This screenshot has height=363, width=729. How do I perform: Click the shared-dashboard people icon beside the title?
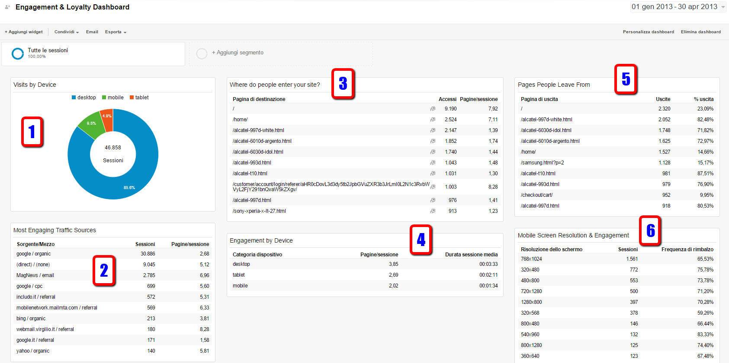click(x=7, y=7)
